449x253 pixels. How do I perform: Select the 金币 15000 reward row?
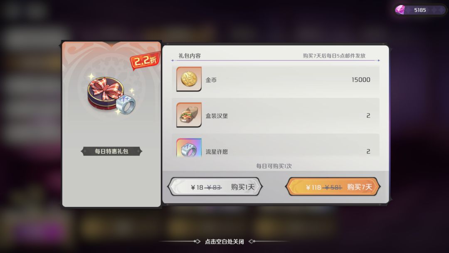click(276, 79)
